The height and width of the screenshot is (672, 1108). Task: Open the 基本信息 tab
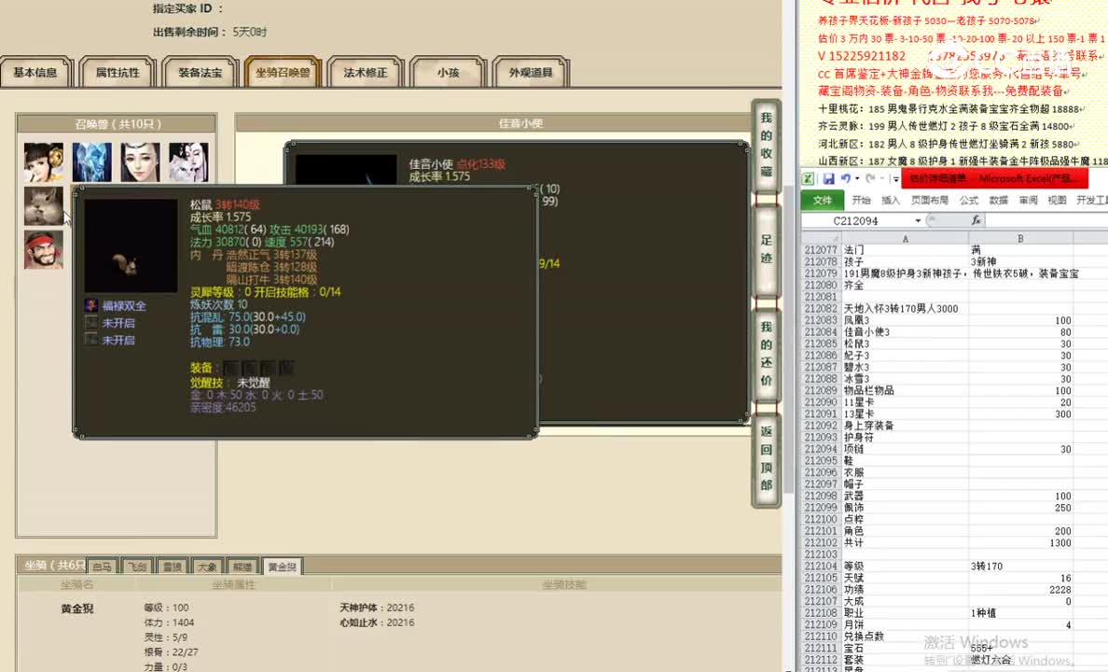pyautogui.click(x=35, y=72)
